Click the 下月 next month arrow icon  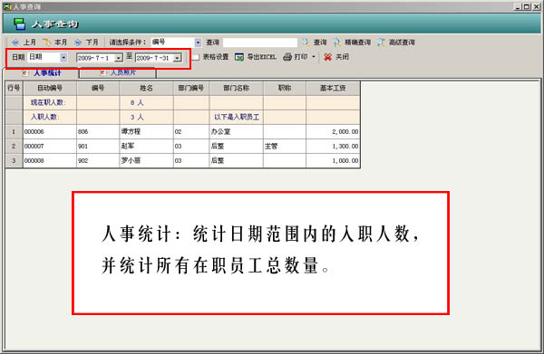coord(78,43)
